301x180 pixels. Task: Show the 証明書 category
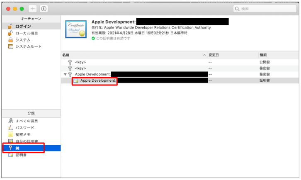tap(31, 155)
